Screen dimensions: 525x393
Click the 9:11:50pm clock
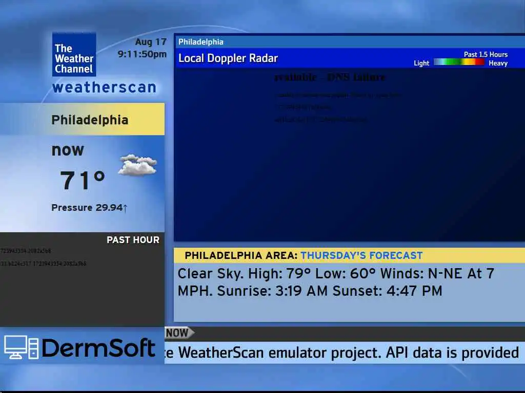pyautogui.click(x=142, y=54)
